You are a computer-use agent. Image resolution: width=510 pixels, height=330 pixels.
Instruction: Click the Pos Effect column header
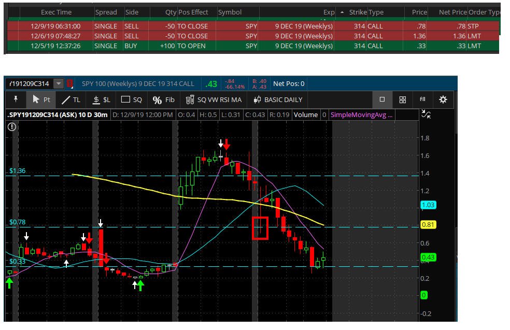pyautogui.click(x=193, y=12)
